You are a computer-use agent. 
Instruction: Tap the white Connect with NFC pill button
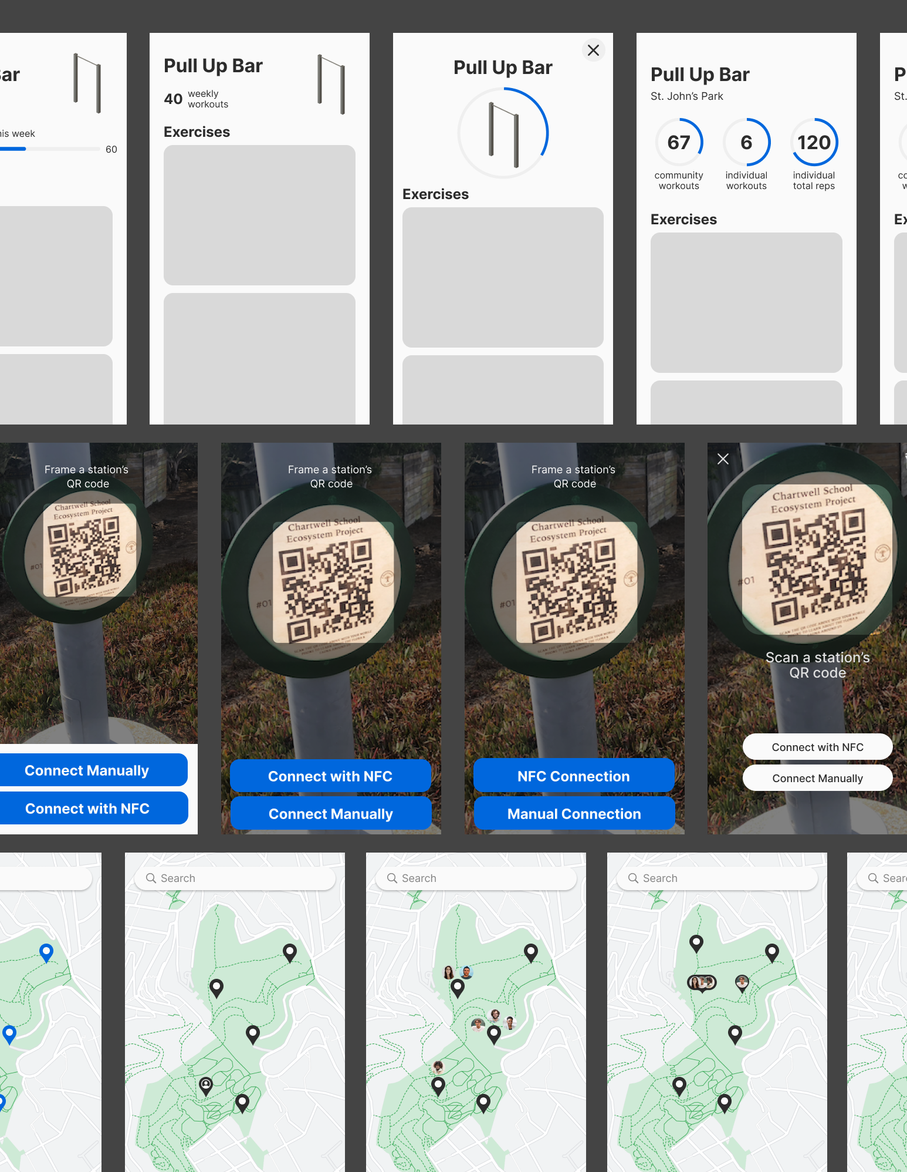coord(817,747)
